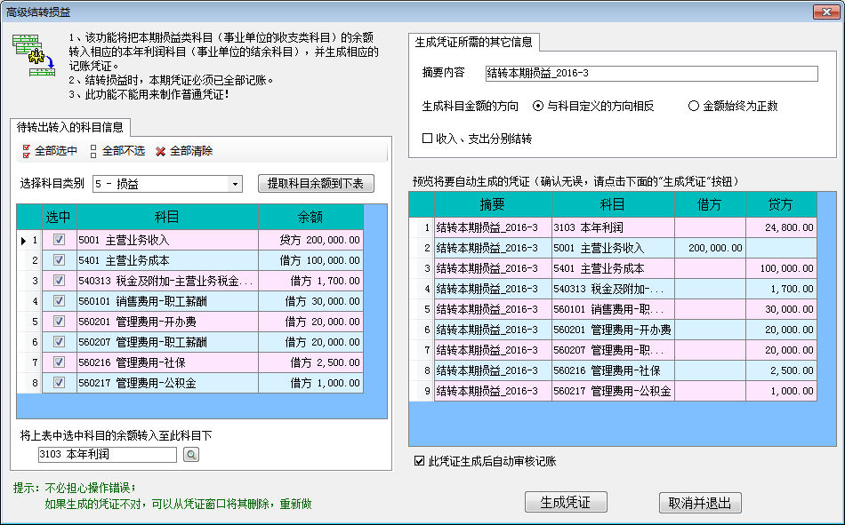
Task: Click the 摘要 column header in preview
Action: point(493,204)
